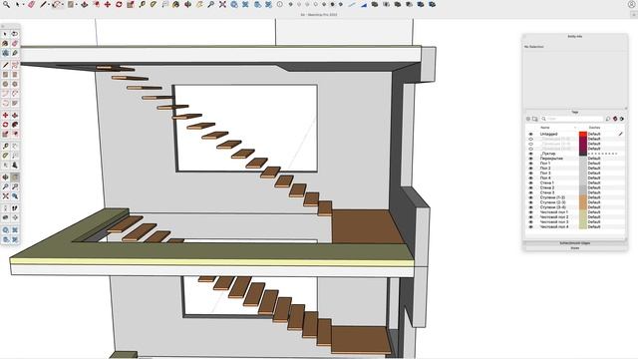This screenshot has width=638, height=359.
Task: Hide the Пол 1 tag
Action: [530, 164]
